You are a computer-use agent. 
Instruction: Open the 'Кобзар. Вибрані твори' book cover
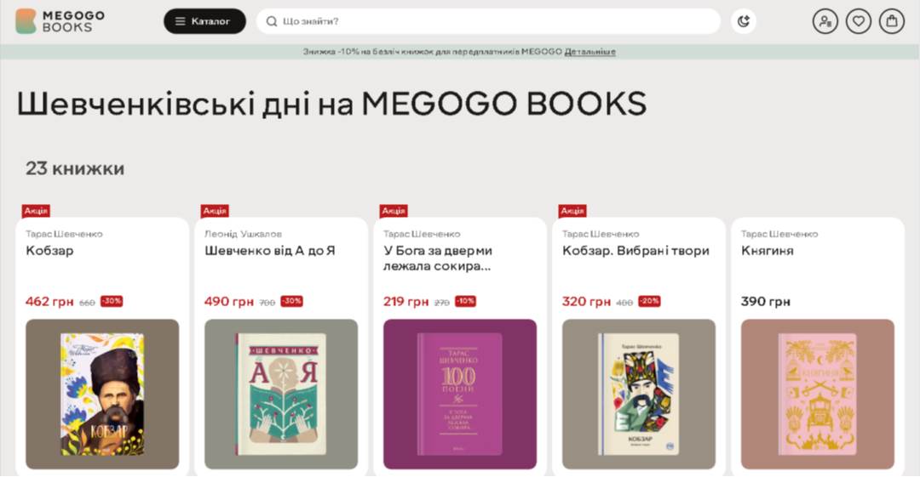pos(639,394)
